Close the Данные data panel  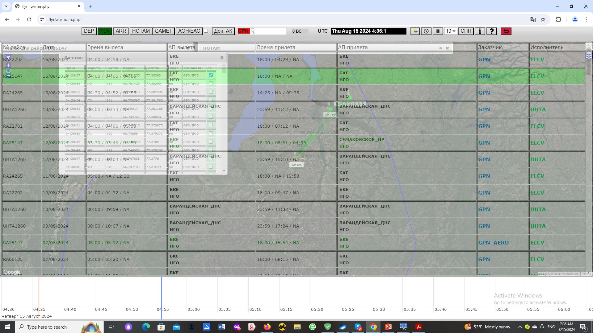pyautogui.click(x=222, y=57)
